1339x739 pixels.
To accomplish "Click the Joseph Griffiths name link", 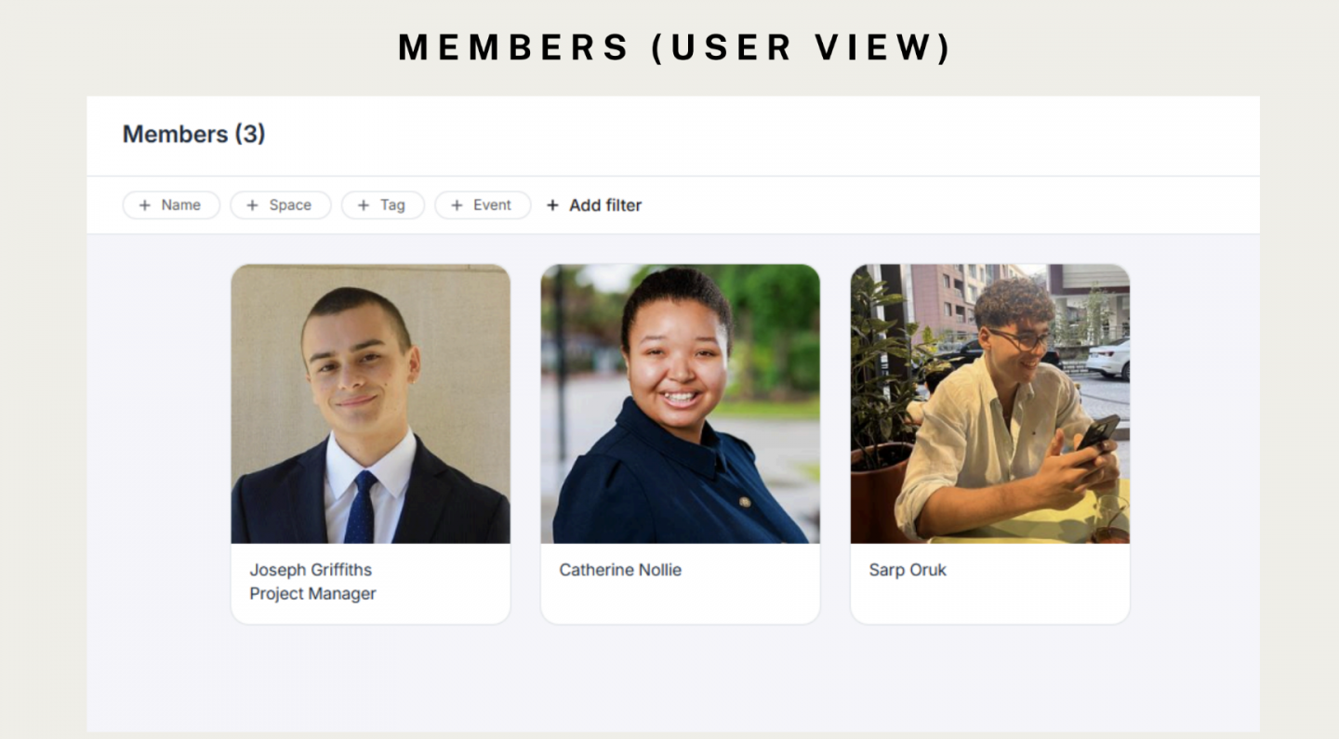I will [311, 570].
